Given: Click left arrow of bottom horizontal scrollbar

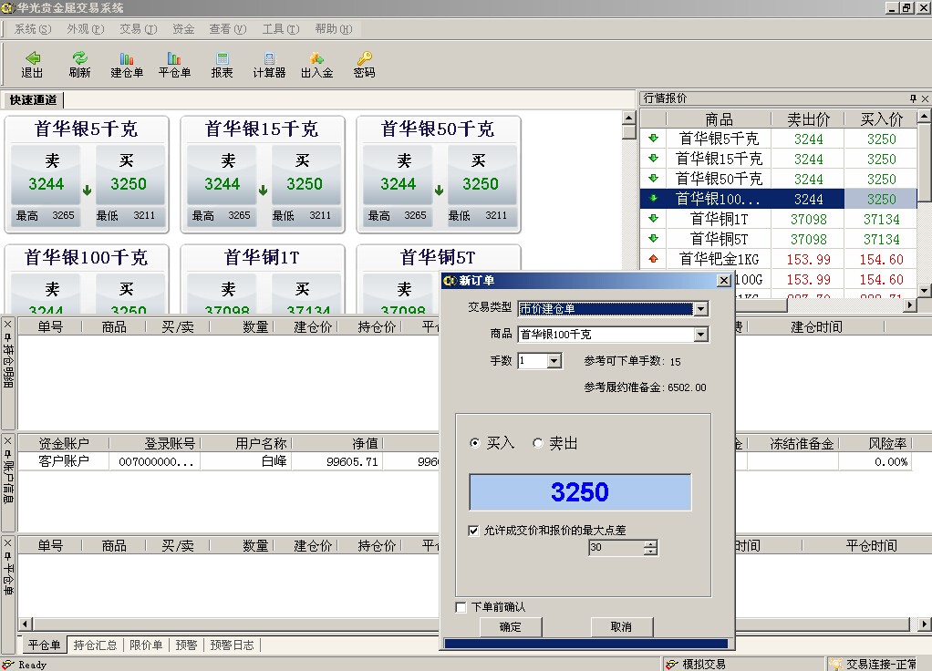Looking at the screenshot, I should [25, 624].
